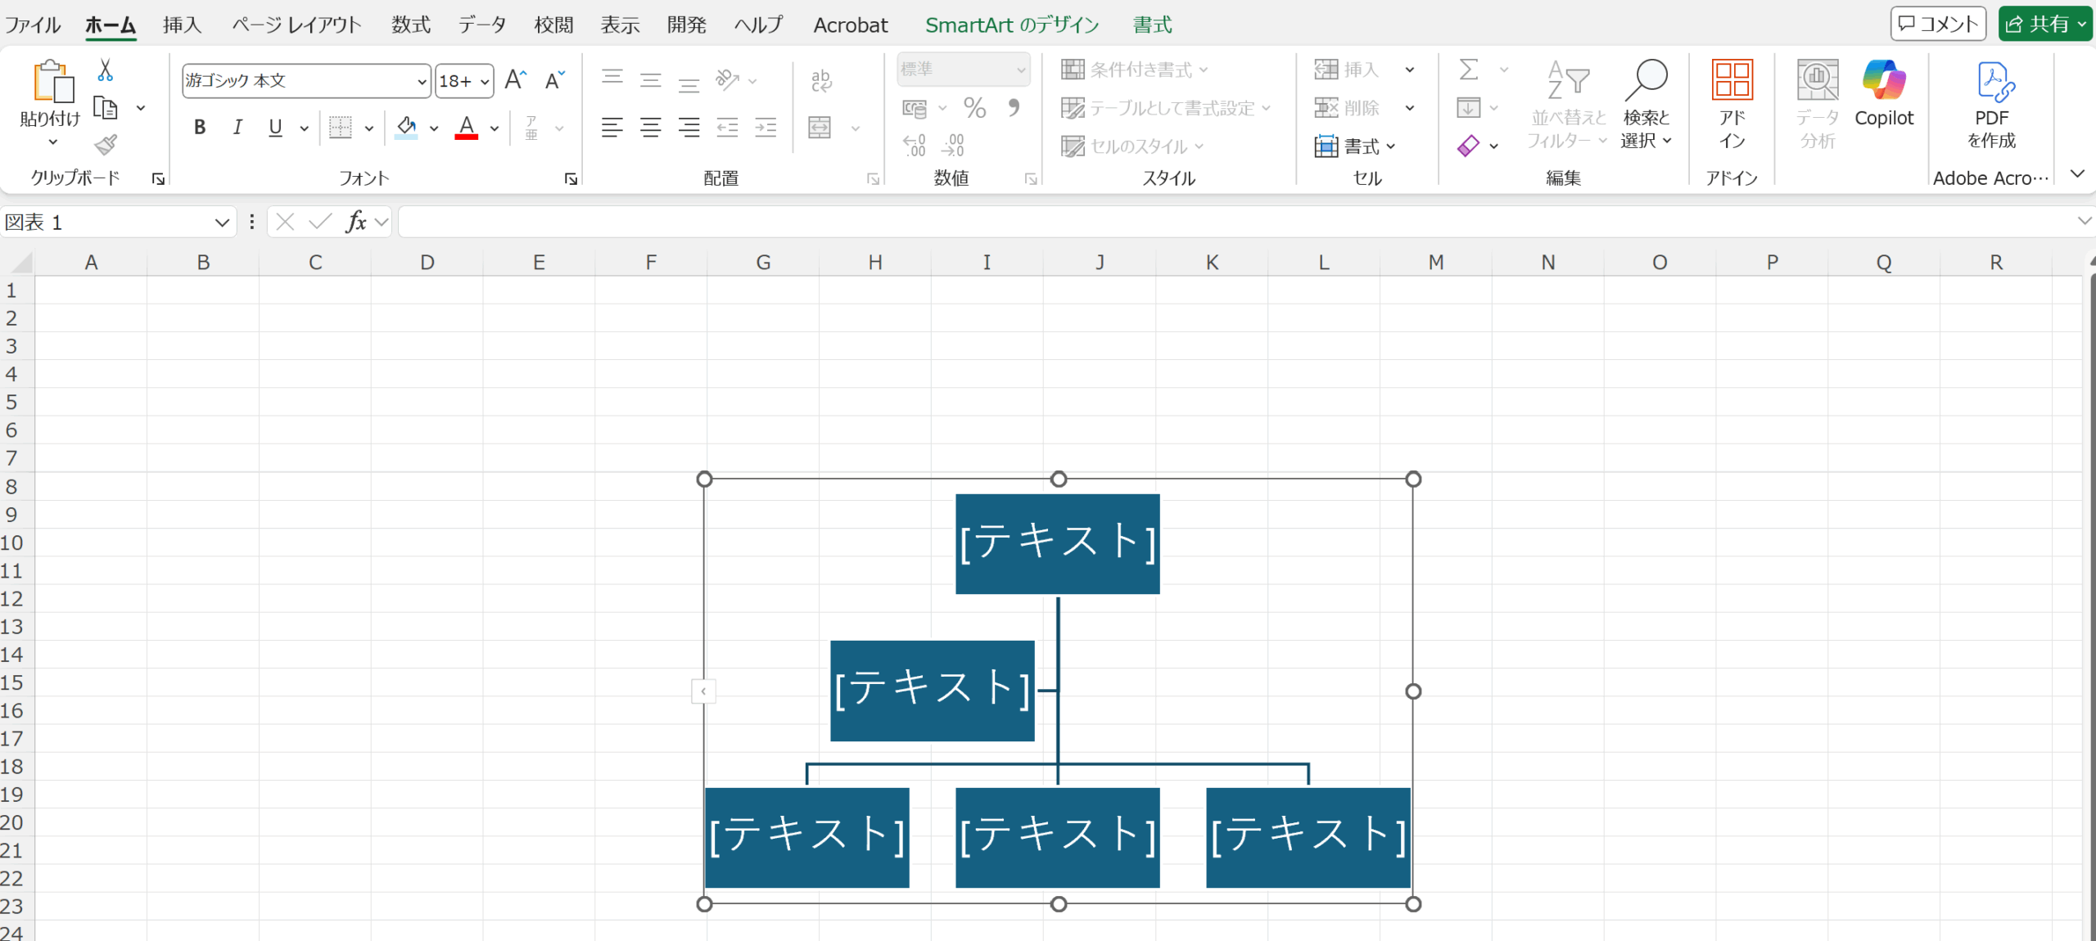Viewport: 2096px width, 941px height.
Task: Toggle Bold formatting
Action: pyautogui.click(x=200, y=128)
